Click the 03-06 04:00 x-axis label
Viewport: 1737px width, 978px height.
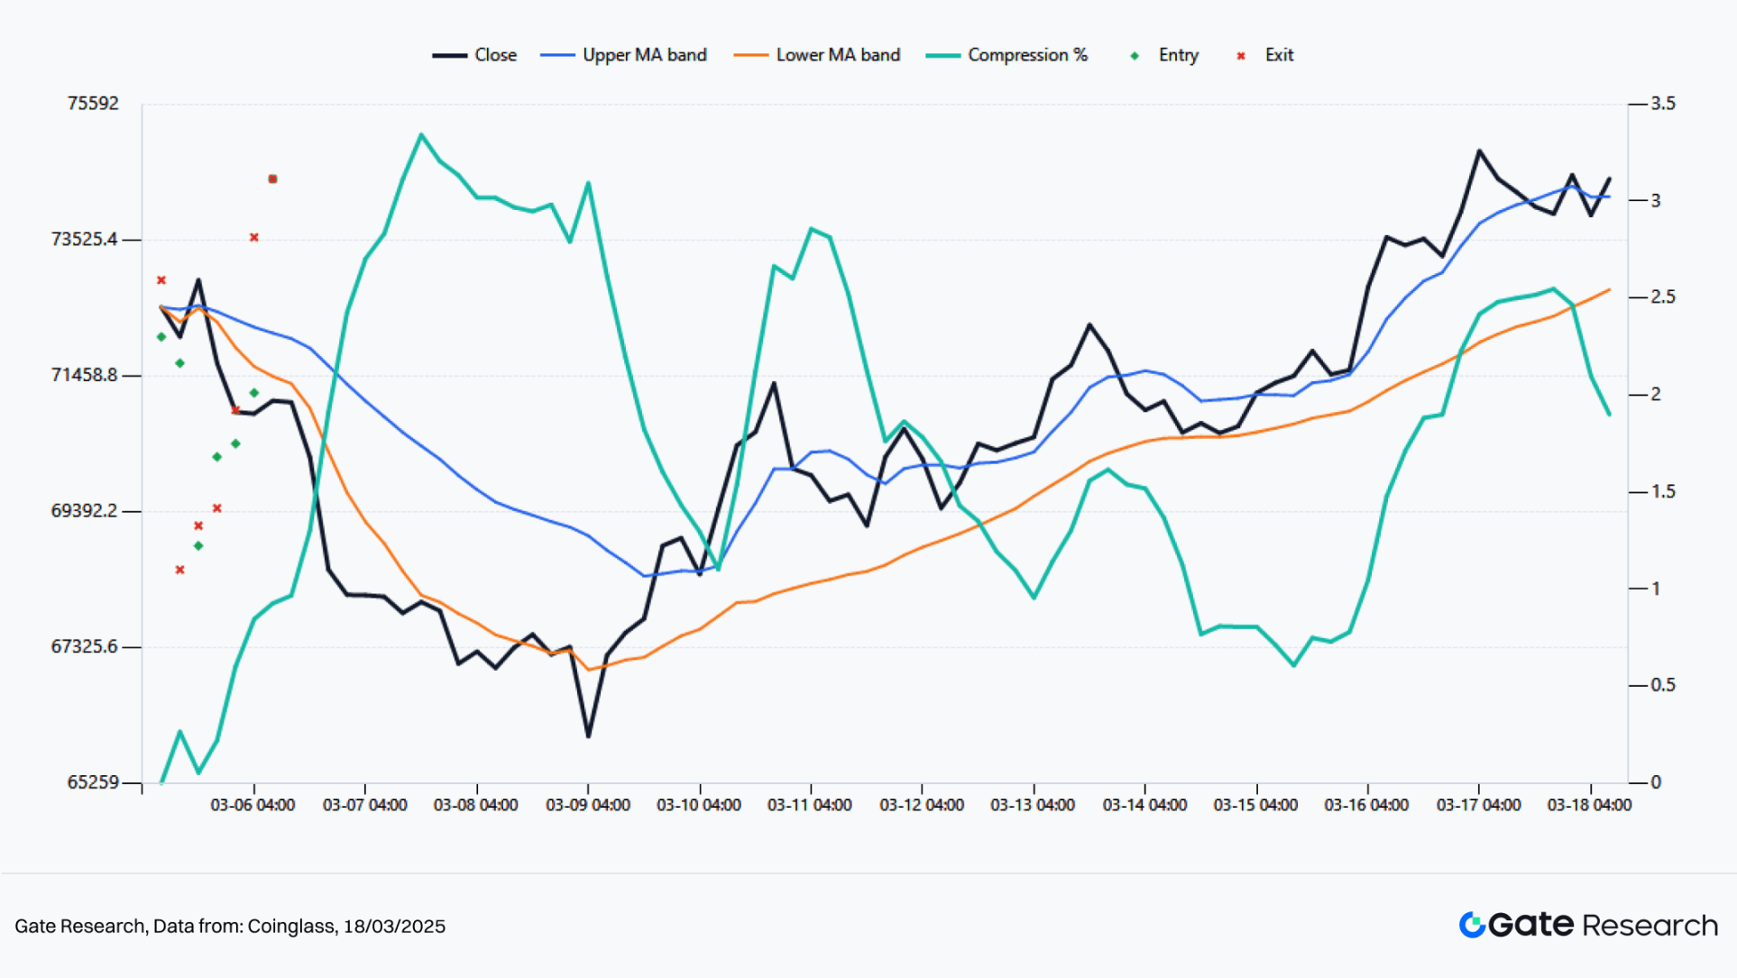coord(253,805)
